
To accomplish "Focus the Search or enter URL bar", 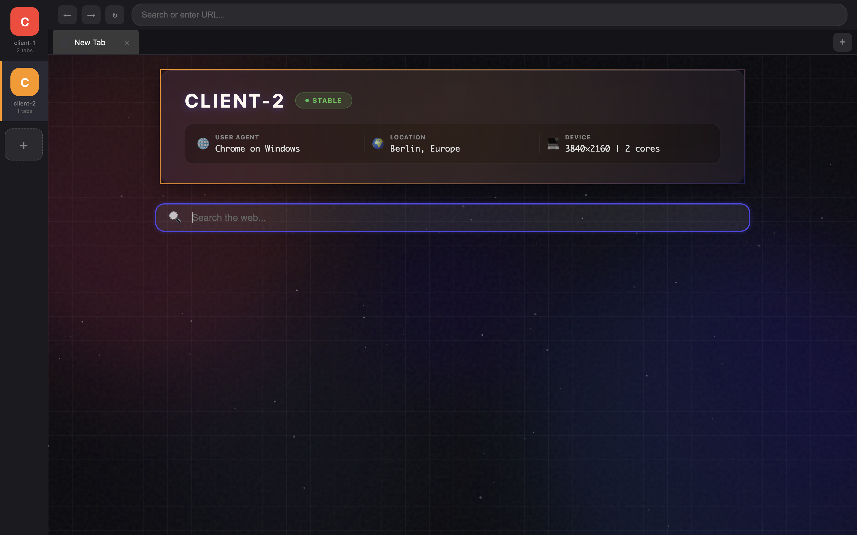I will [x=489, y=15].
